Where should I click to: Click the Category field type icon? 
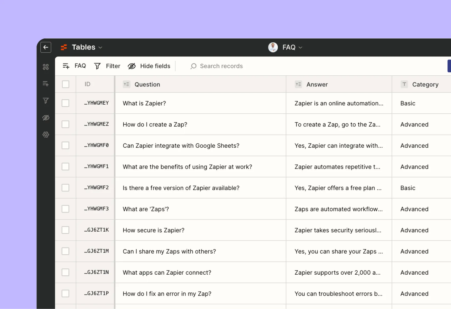click(404, 84)
